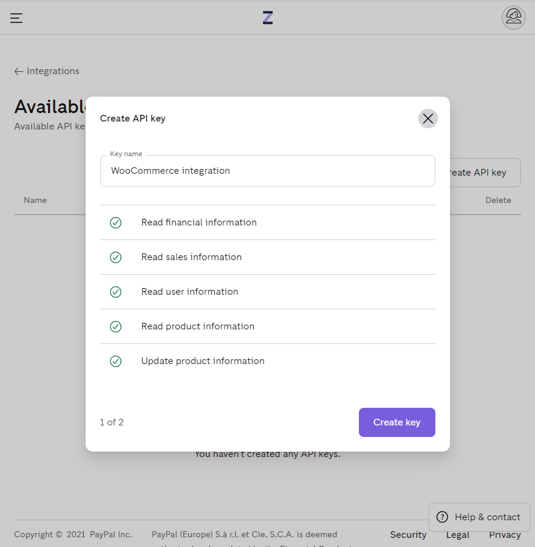Toggle the Update product information permission
Image resolution: width=535 pixels, height=547 pixels.
[116, 361]
